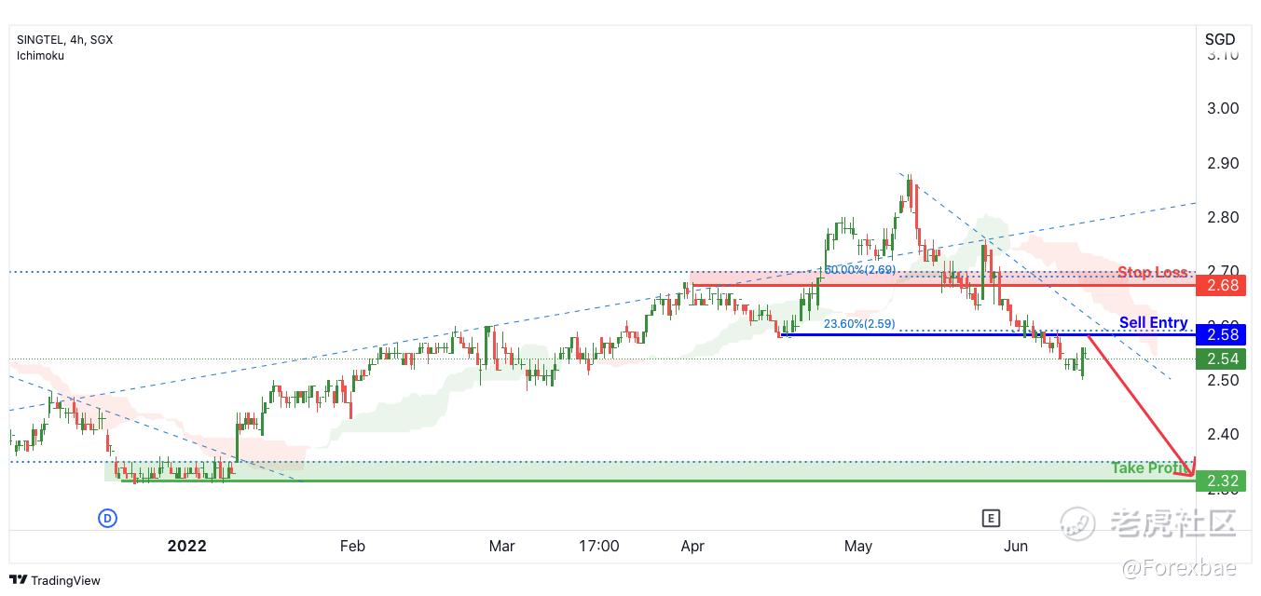1261x596 pixels.
Task: Click the 50.00%(2.69) Fibonacci label
Action: point(858,270)
